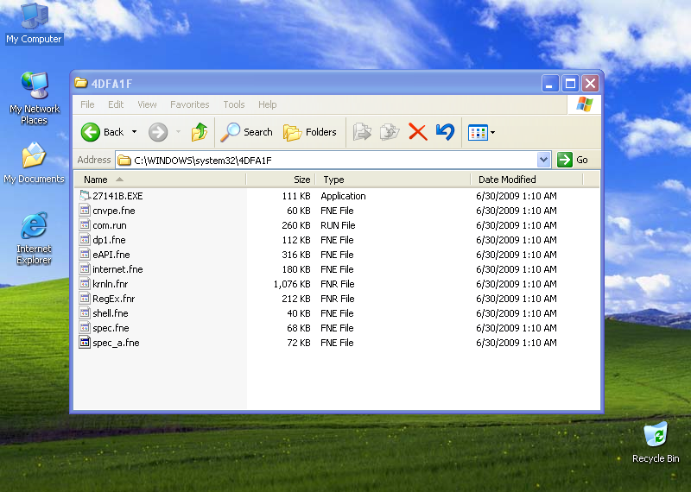The width and height of the screenshot is (691, 492).
Task: Open the Tools menu
Action: pyautogui.click(x=233, y=104)
